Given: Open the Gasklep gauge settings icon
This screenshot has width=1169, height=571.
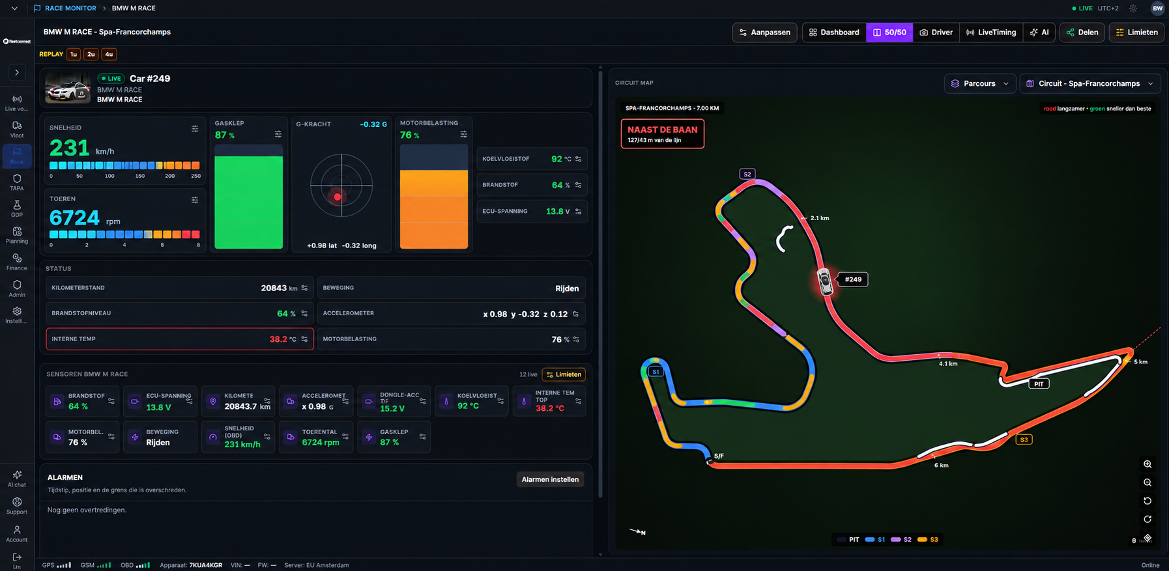Looking at the screenshot, I should point(278,134).
